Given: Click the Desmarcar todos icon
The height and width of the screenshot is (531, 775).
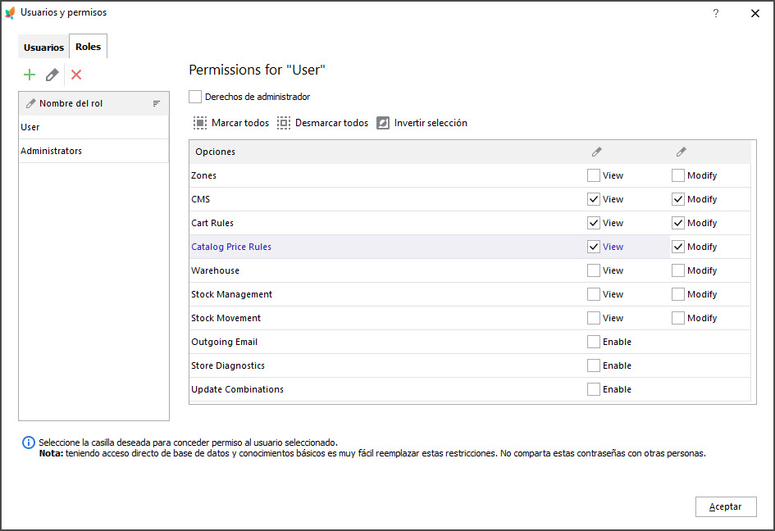Looking at the screenshot, I should (283, 123).
